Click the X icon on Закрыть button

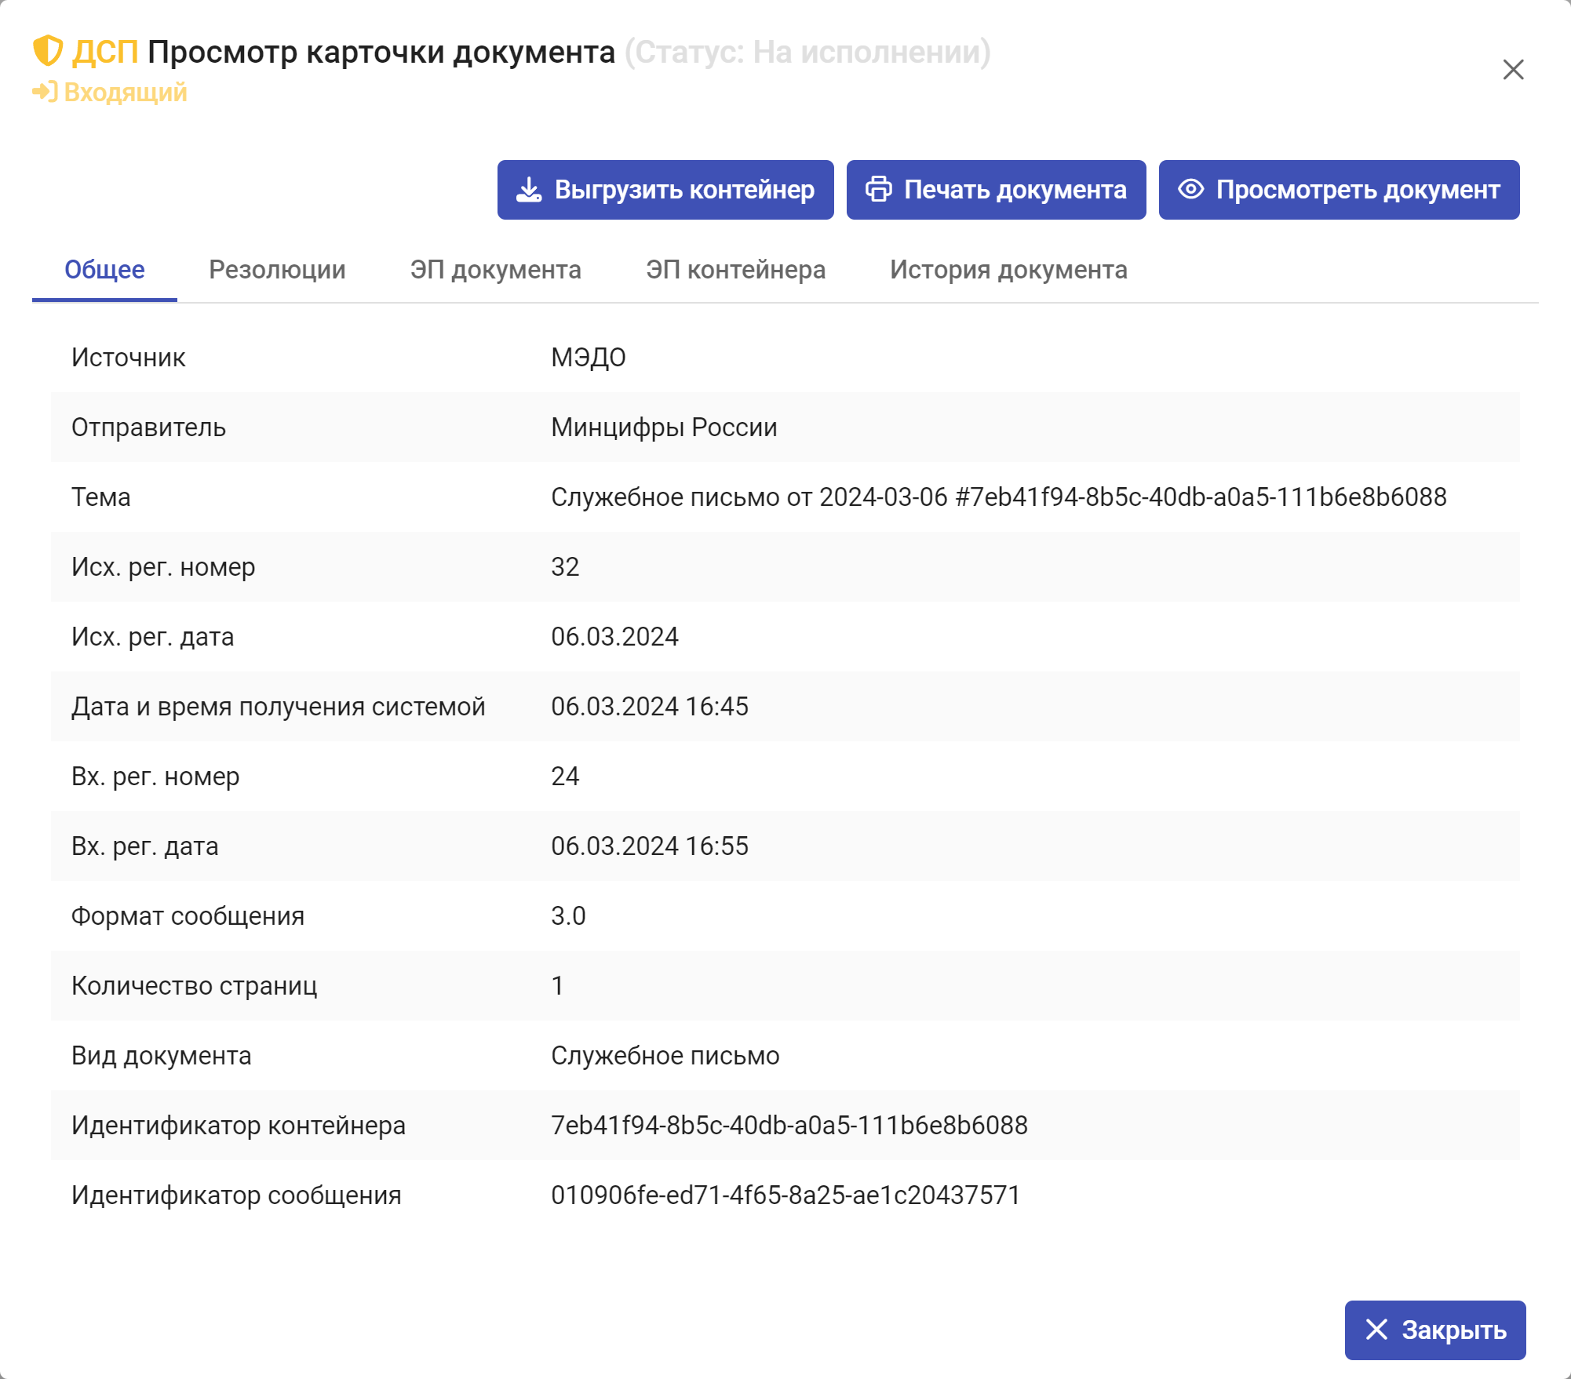point(1376,1330)
